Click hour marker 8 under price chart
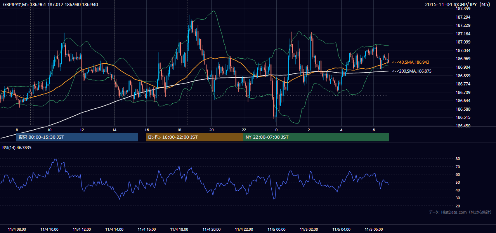The height and width of the screenshot is (233, 496). pos(17,130)
